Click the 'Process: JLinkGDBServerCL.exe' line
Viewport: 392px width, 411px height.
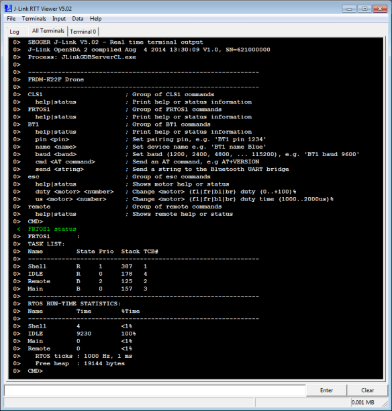pos(82,57)
